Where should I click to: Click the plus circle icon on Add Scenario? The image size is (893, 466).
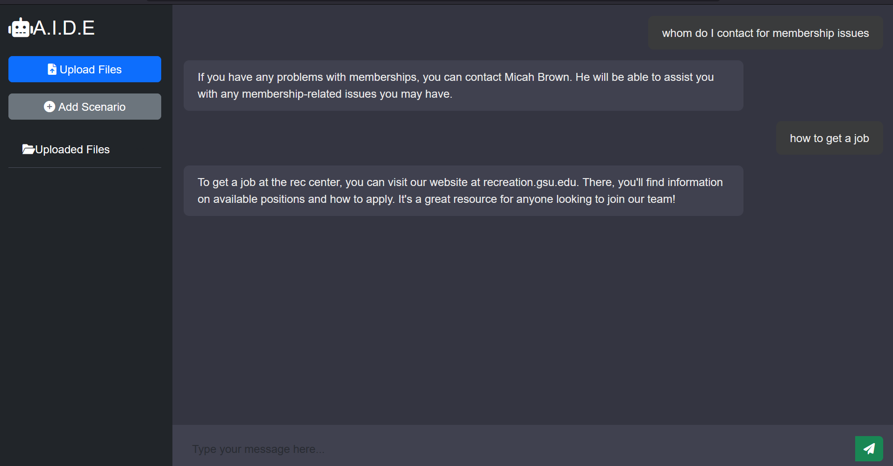50,107
